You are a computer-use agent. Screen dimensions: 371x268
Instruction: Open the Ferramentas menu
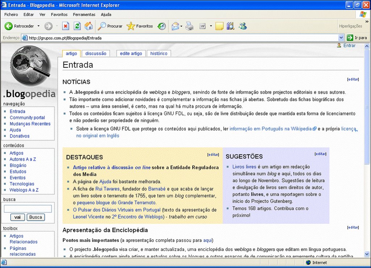[x=84, y=15]
